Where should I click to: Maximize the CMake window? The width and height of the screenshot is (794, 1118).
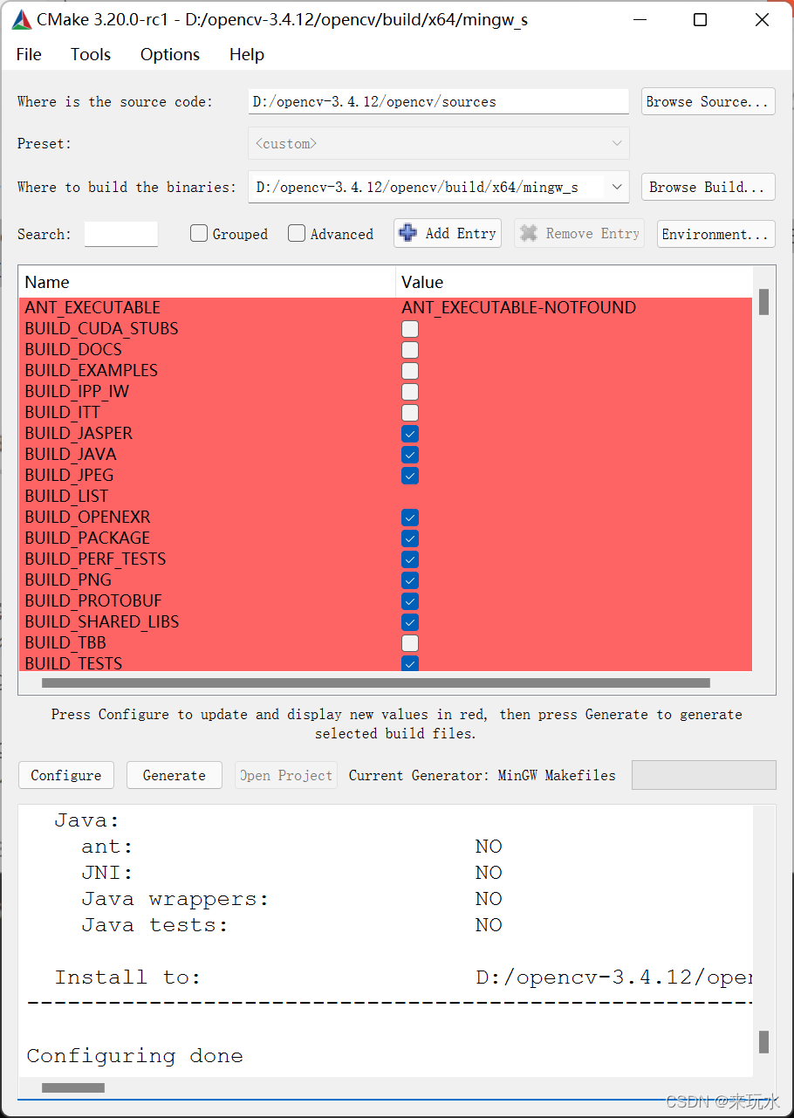pyautogui.click(x=700, y=19)
